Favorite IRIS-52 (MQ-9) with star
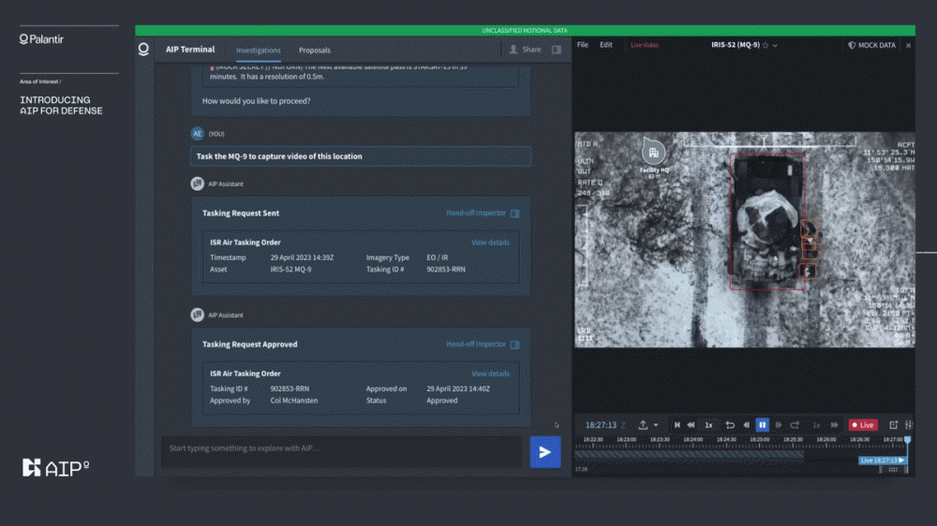The width and height of the screenshot is (937, 526). [765, 45]
